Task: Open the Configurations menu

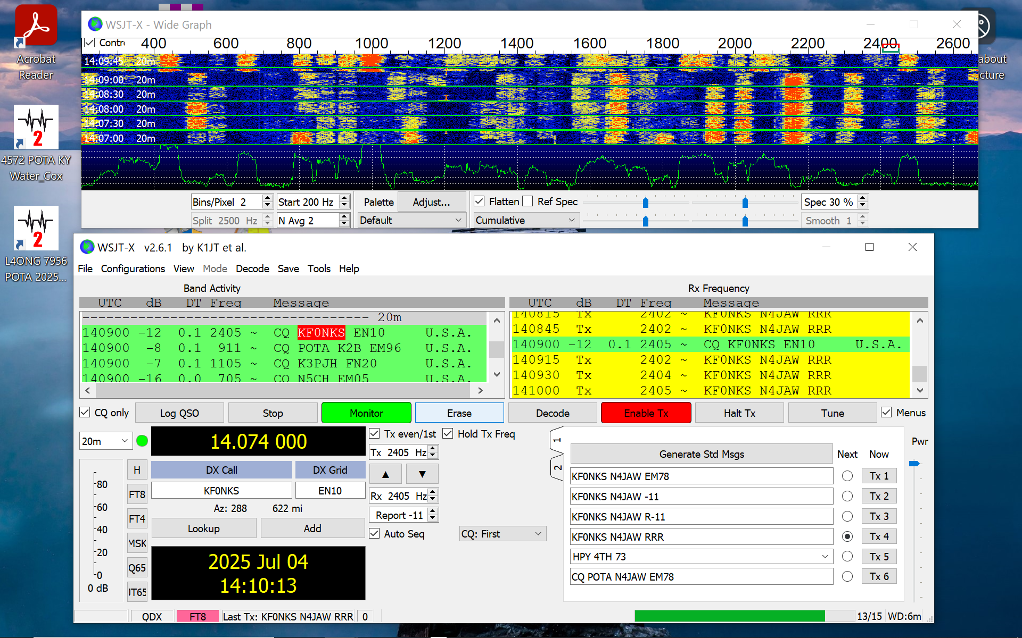Action: [x=133, y=268]
